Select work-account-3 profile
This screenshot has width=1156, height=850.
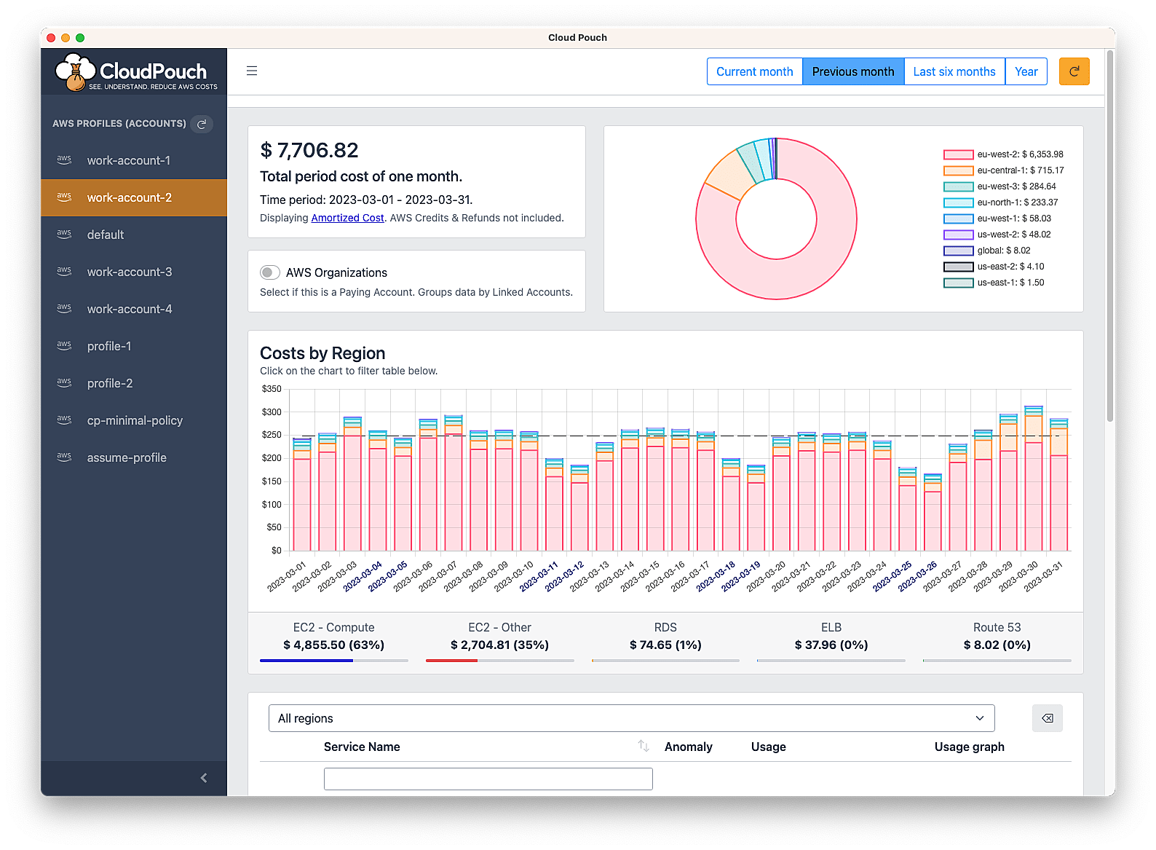click(x=134, y=272)
